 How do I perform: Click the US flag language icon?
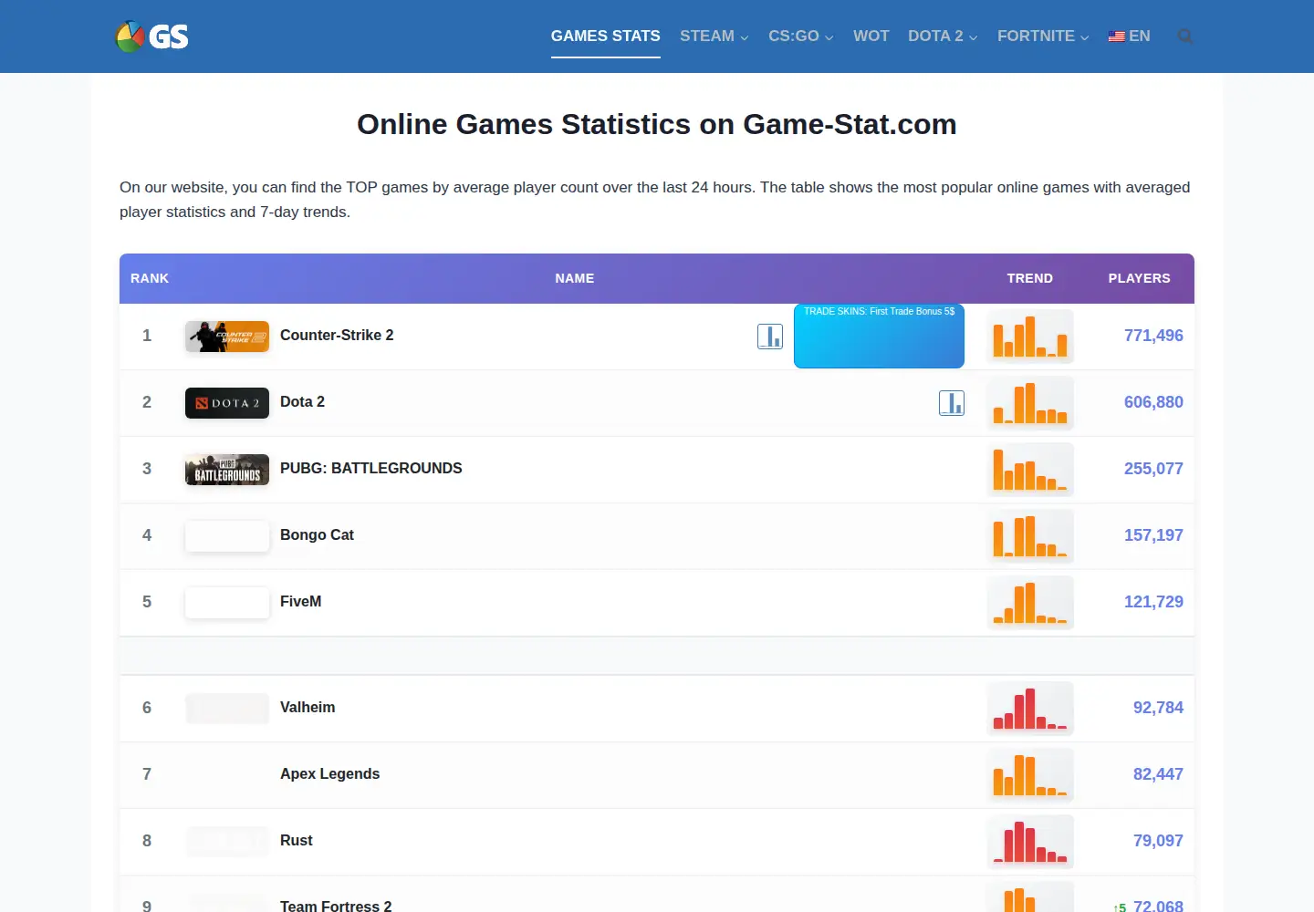coord(1116,36)
